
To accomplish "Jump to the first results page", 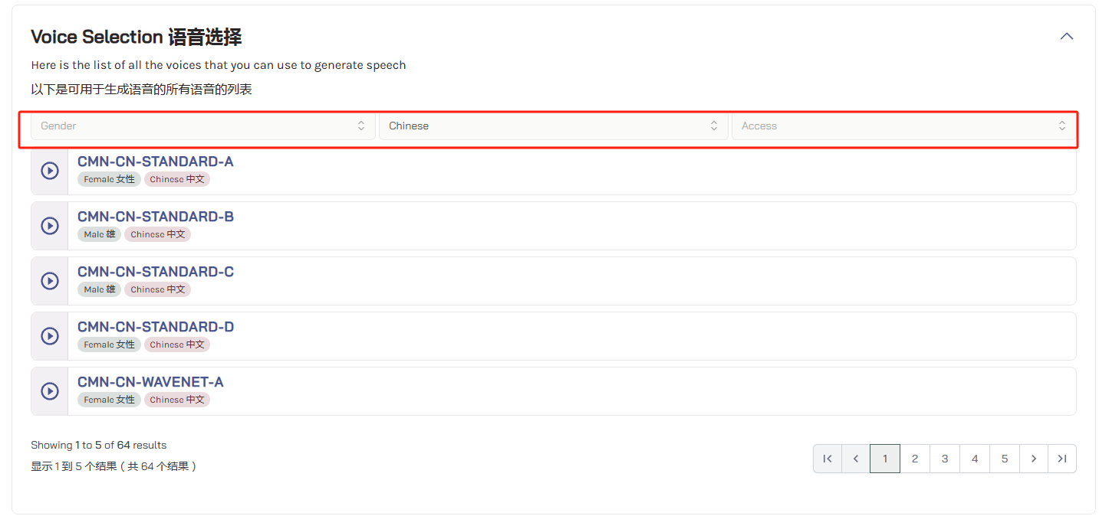I will (x=827, y=459).
